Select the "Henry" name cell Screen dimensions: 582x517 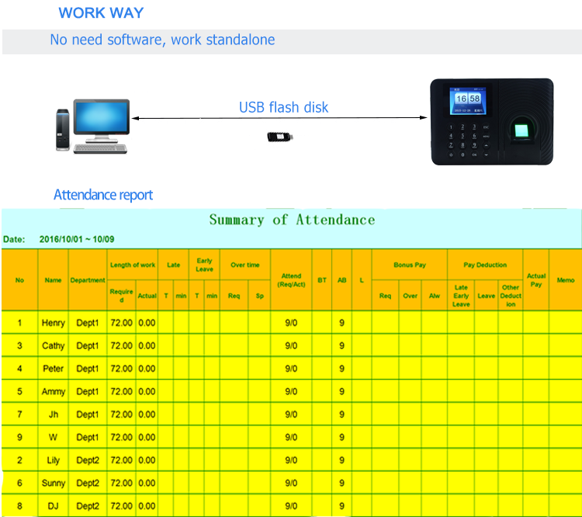pos(53,322)
